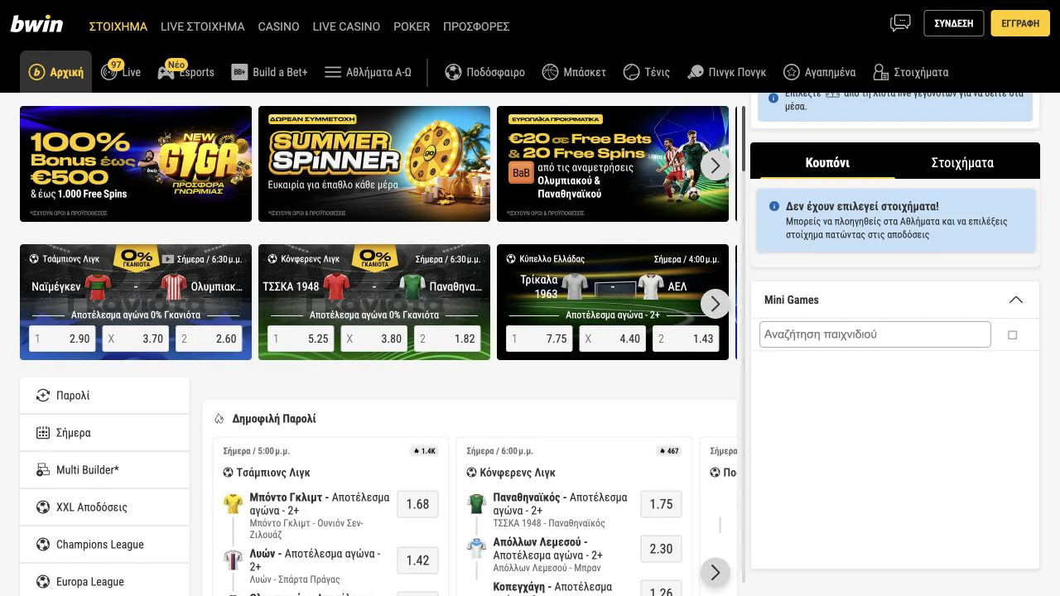Click the ΕΓΓΡΑΦΗ register button
The image size is (1060, 596).
point(1020,23)
